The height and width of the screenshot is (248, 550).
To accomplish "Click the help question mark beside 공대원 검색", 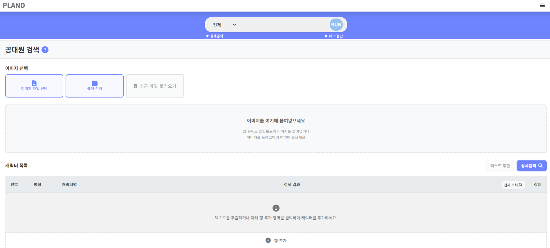I will point(45,50).
